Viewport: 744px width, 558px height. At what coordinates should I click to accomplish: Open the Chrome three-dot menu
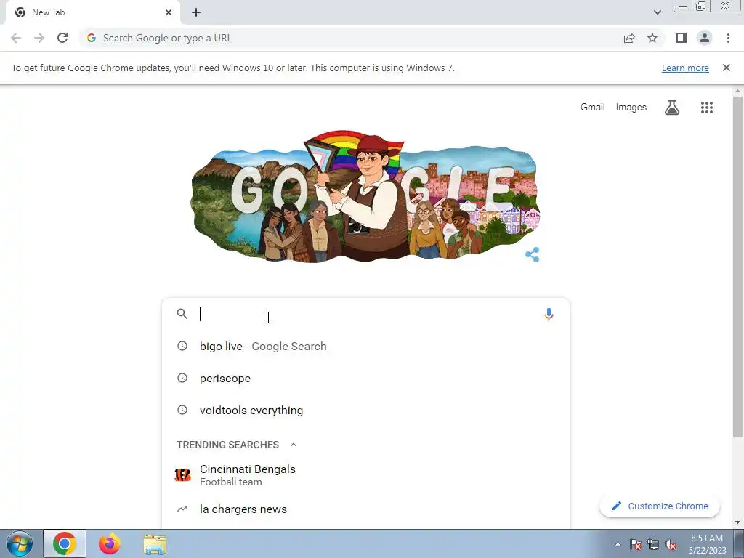click(728, 38)
